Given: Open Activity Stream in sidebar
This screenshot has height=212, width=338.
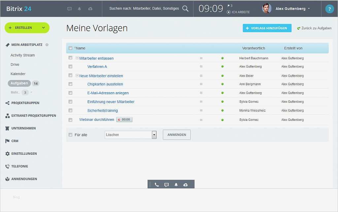Looking at the screenshot, I should pyautogui.click(x=23, y=55).
